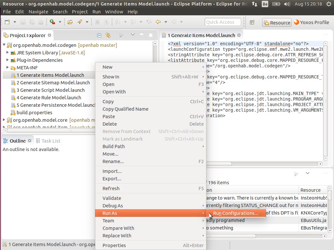Collapse the org.openhab.model.codegen project
This screenshot has height=250, width=334.
point(4,45)
